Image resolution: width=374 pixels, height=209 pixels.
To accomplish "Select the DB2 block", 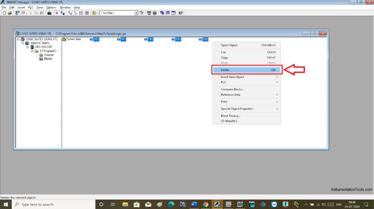I will tap(204, 39).
